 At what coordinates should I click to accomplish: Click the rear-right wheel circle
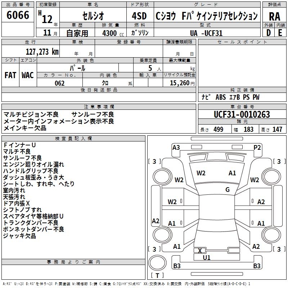pos(271,235)
